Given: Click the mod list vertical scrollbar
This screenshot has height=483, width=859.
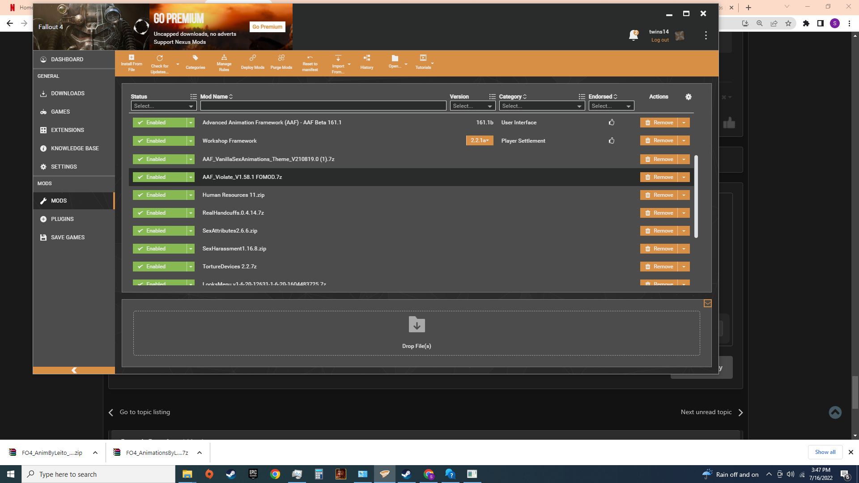Looking at the screenshot, I should pos(696,197).
